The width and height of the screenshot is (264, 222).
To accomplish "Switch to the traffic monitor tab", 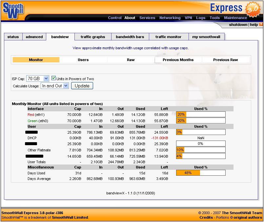I will click(x=168, y=37).
